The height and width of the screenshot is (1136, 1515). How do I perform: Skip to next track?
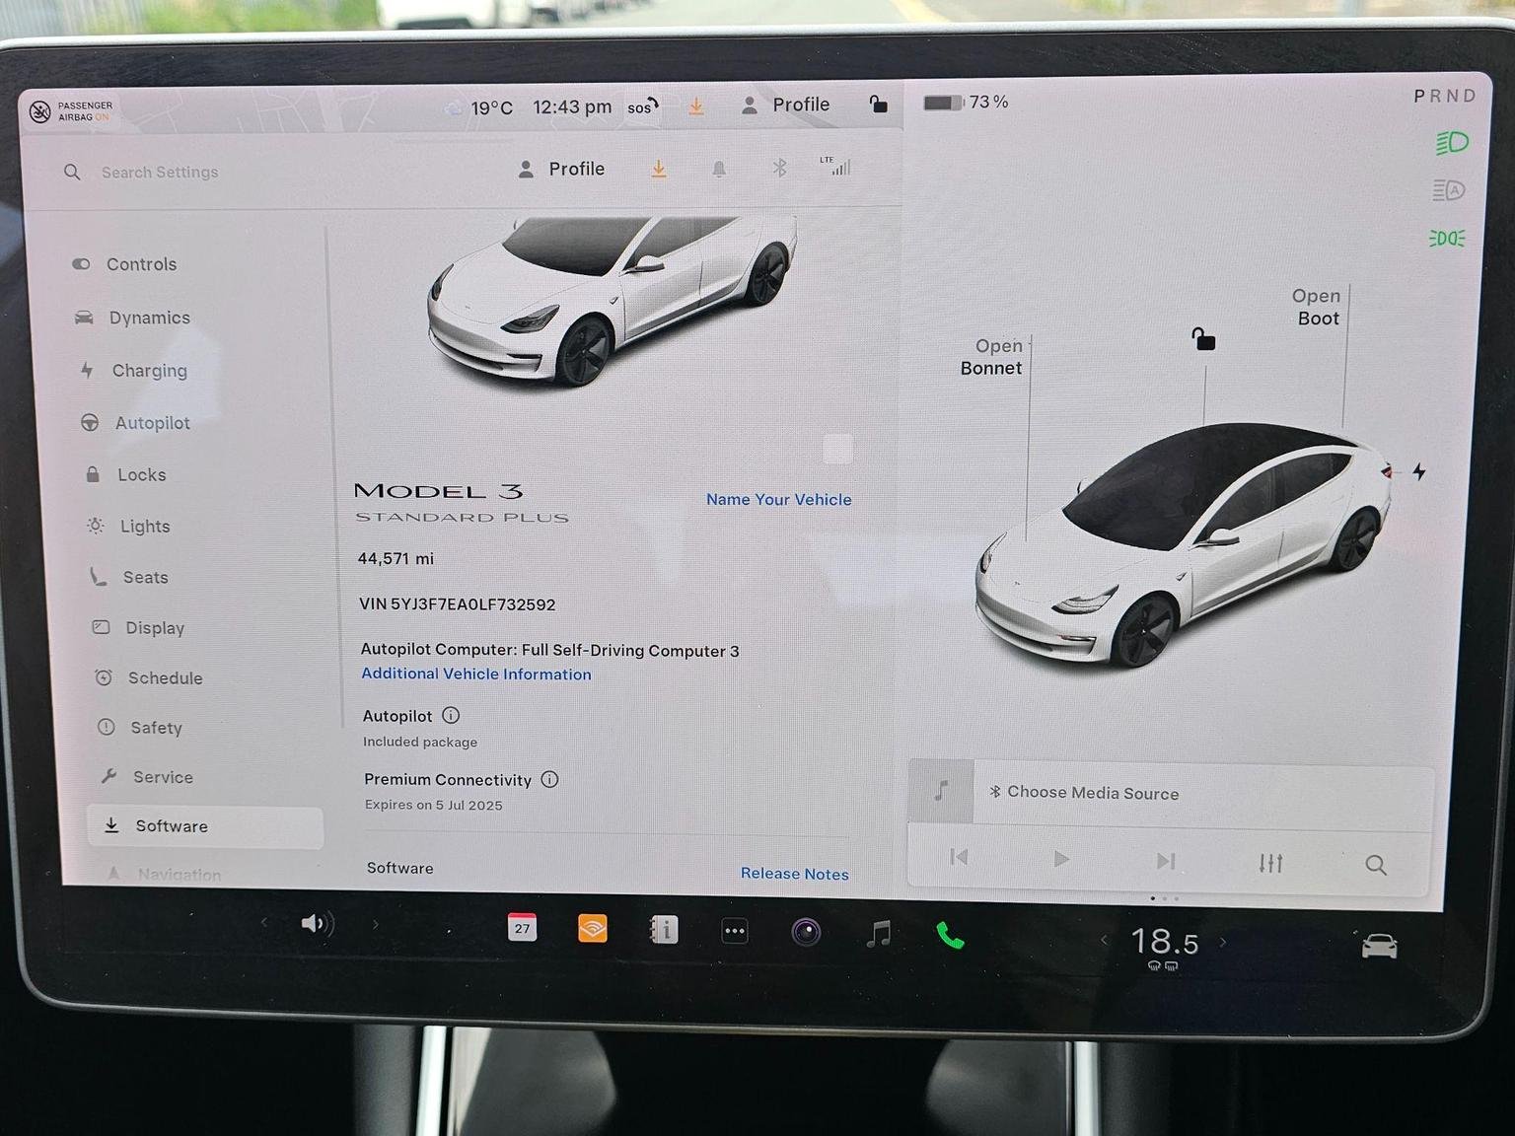pos(1166,861)
